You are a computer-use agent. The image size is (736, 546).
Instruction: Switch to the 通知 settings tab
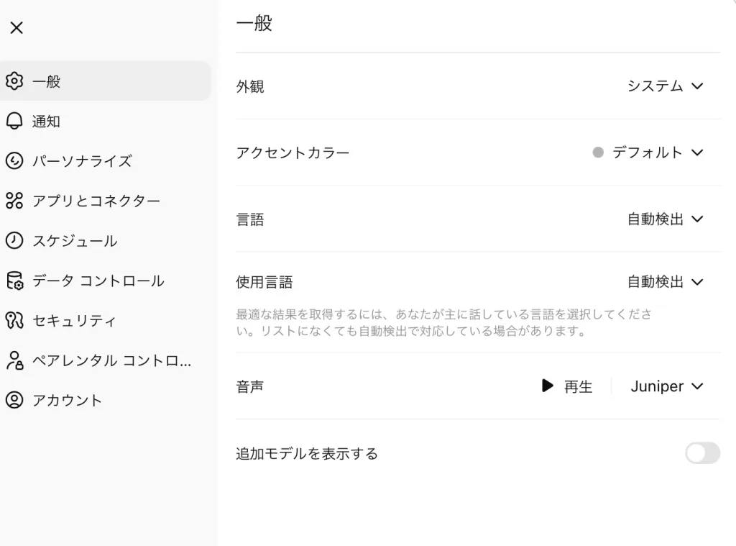click(46, 122)
